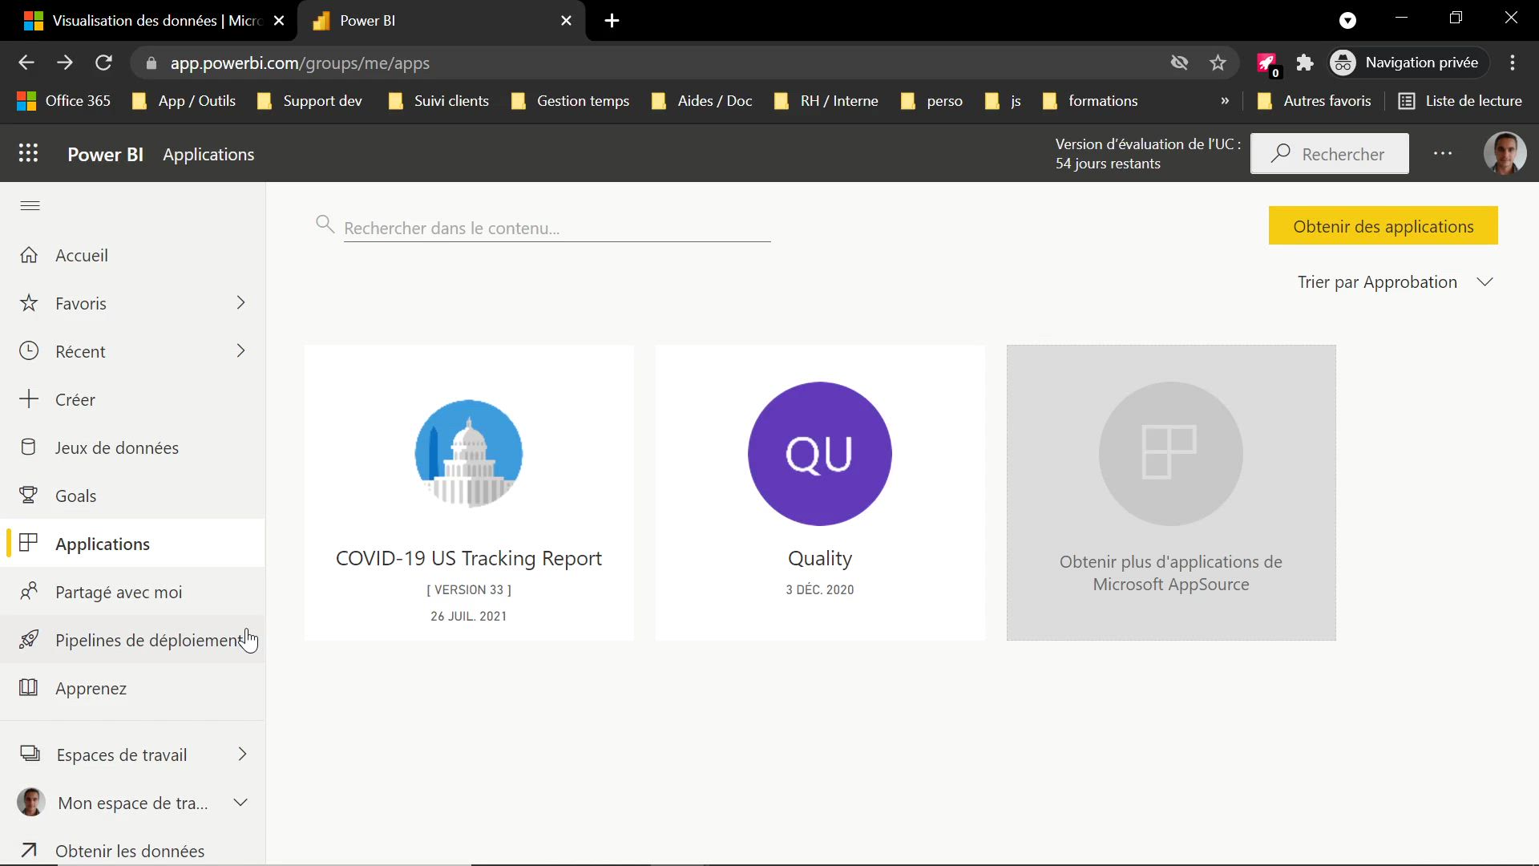The image size is (1539, 866).
Task: Click the browser forward arrow
Action: (x=65, y=63)
